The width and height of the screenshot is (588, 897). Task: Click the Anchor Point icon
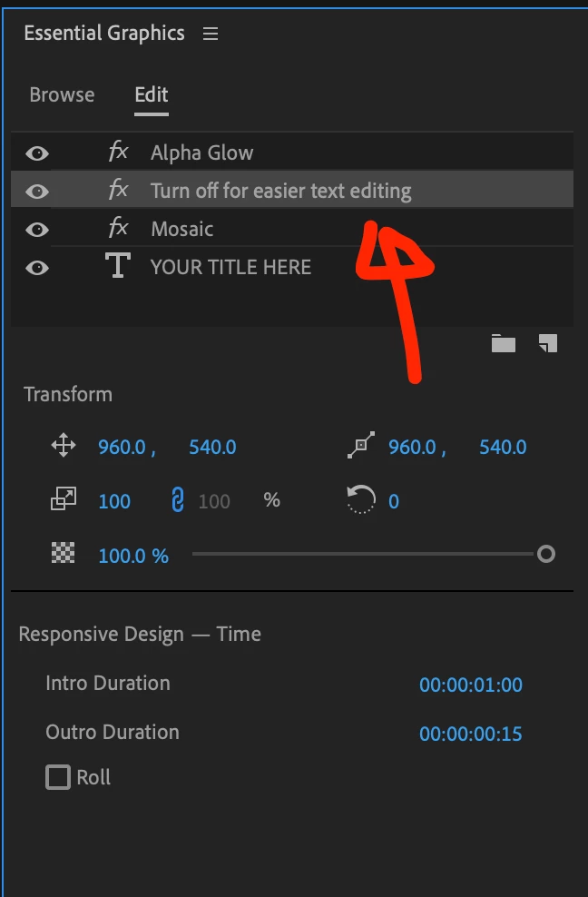361,445
